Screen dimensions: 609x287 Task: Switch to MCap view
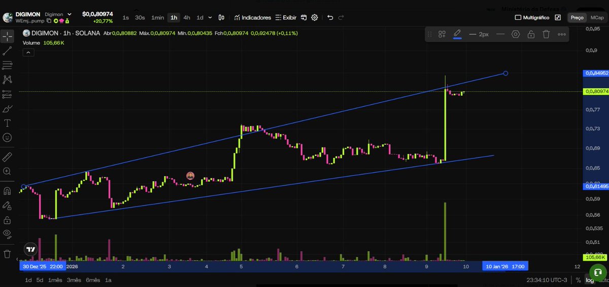click(x=596, y=17)
